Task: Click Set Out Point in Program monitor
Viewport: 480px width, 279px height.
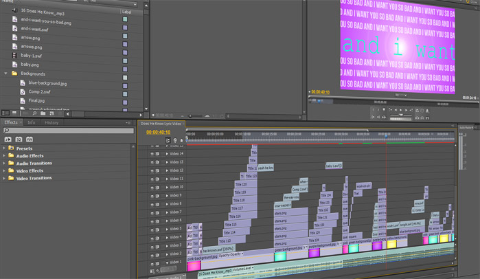Action: (x=378, y=110)
